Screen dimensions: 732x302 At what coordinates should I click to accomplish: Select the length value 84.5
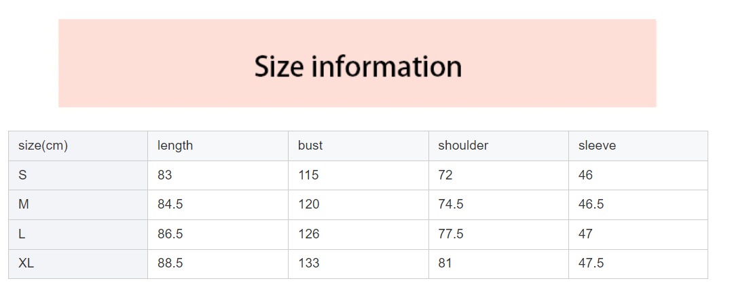click(x=170, y=204)
